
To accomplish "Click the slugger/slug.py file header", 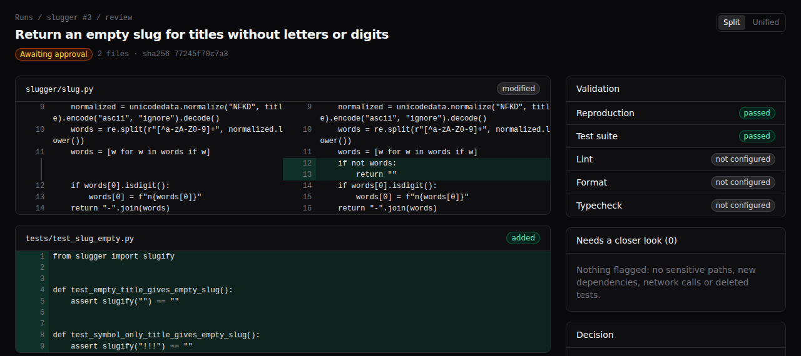I will point(283,89).
